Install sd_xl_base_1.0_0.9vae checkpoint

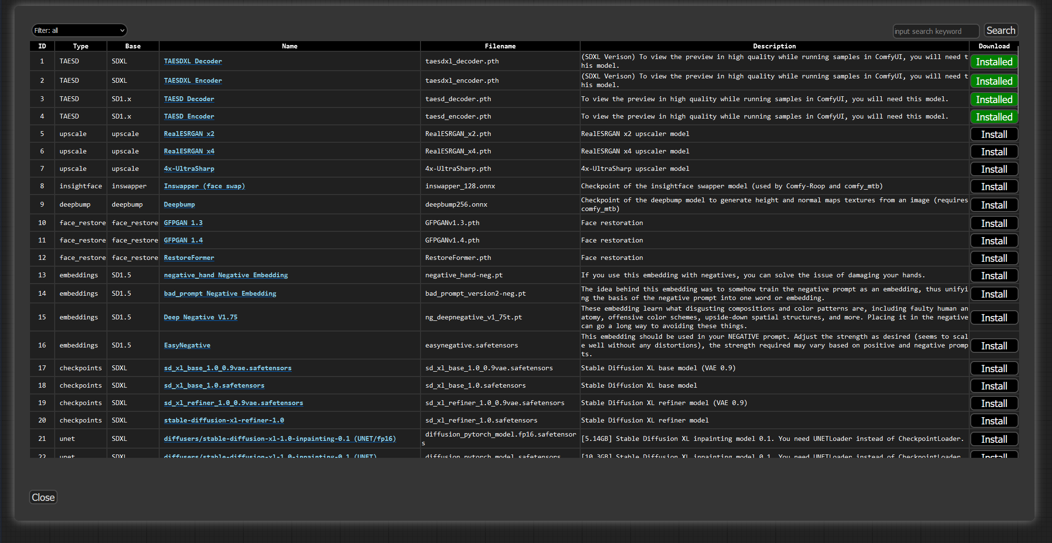(994, 369)
